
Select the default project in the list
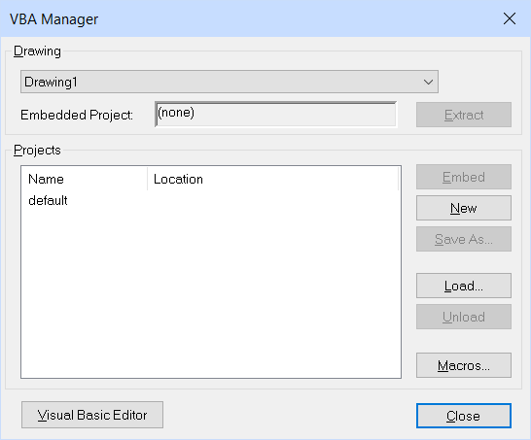tap(48, 200)
